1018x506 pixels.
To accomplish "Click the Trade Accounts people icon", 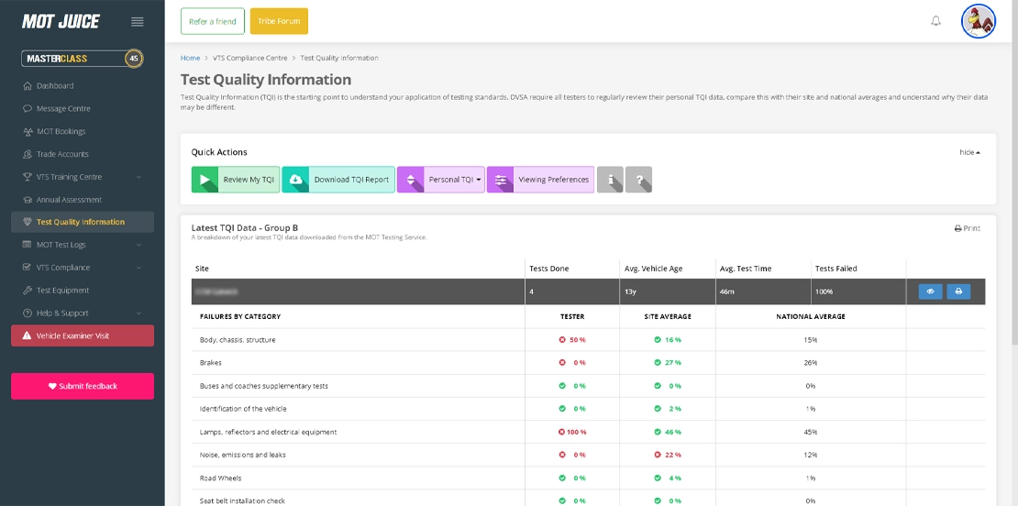I will click(x=28, y=154).
